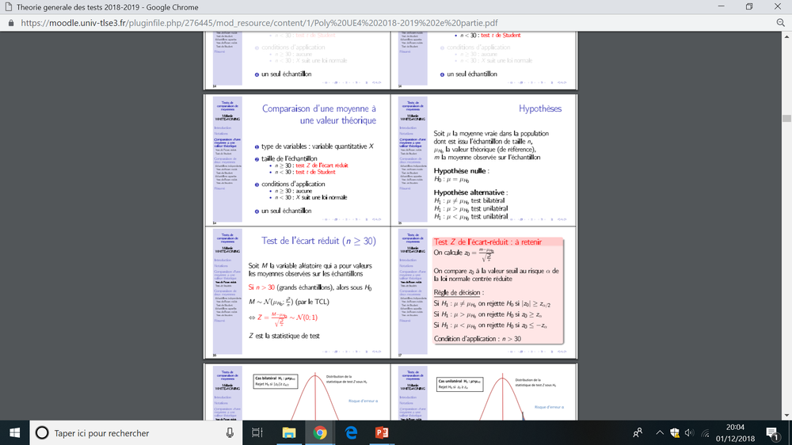
Task: Click the Google Chrome taskbar icon
Action: pyautogui.click(x=320, y=433)
